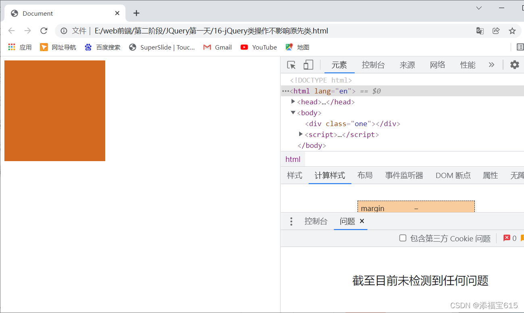Open the 布局 pane tab
The image size is (524, 313).
[x=365, y=175]
